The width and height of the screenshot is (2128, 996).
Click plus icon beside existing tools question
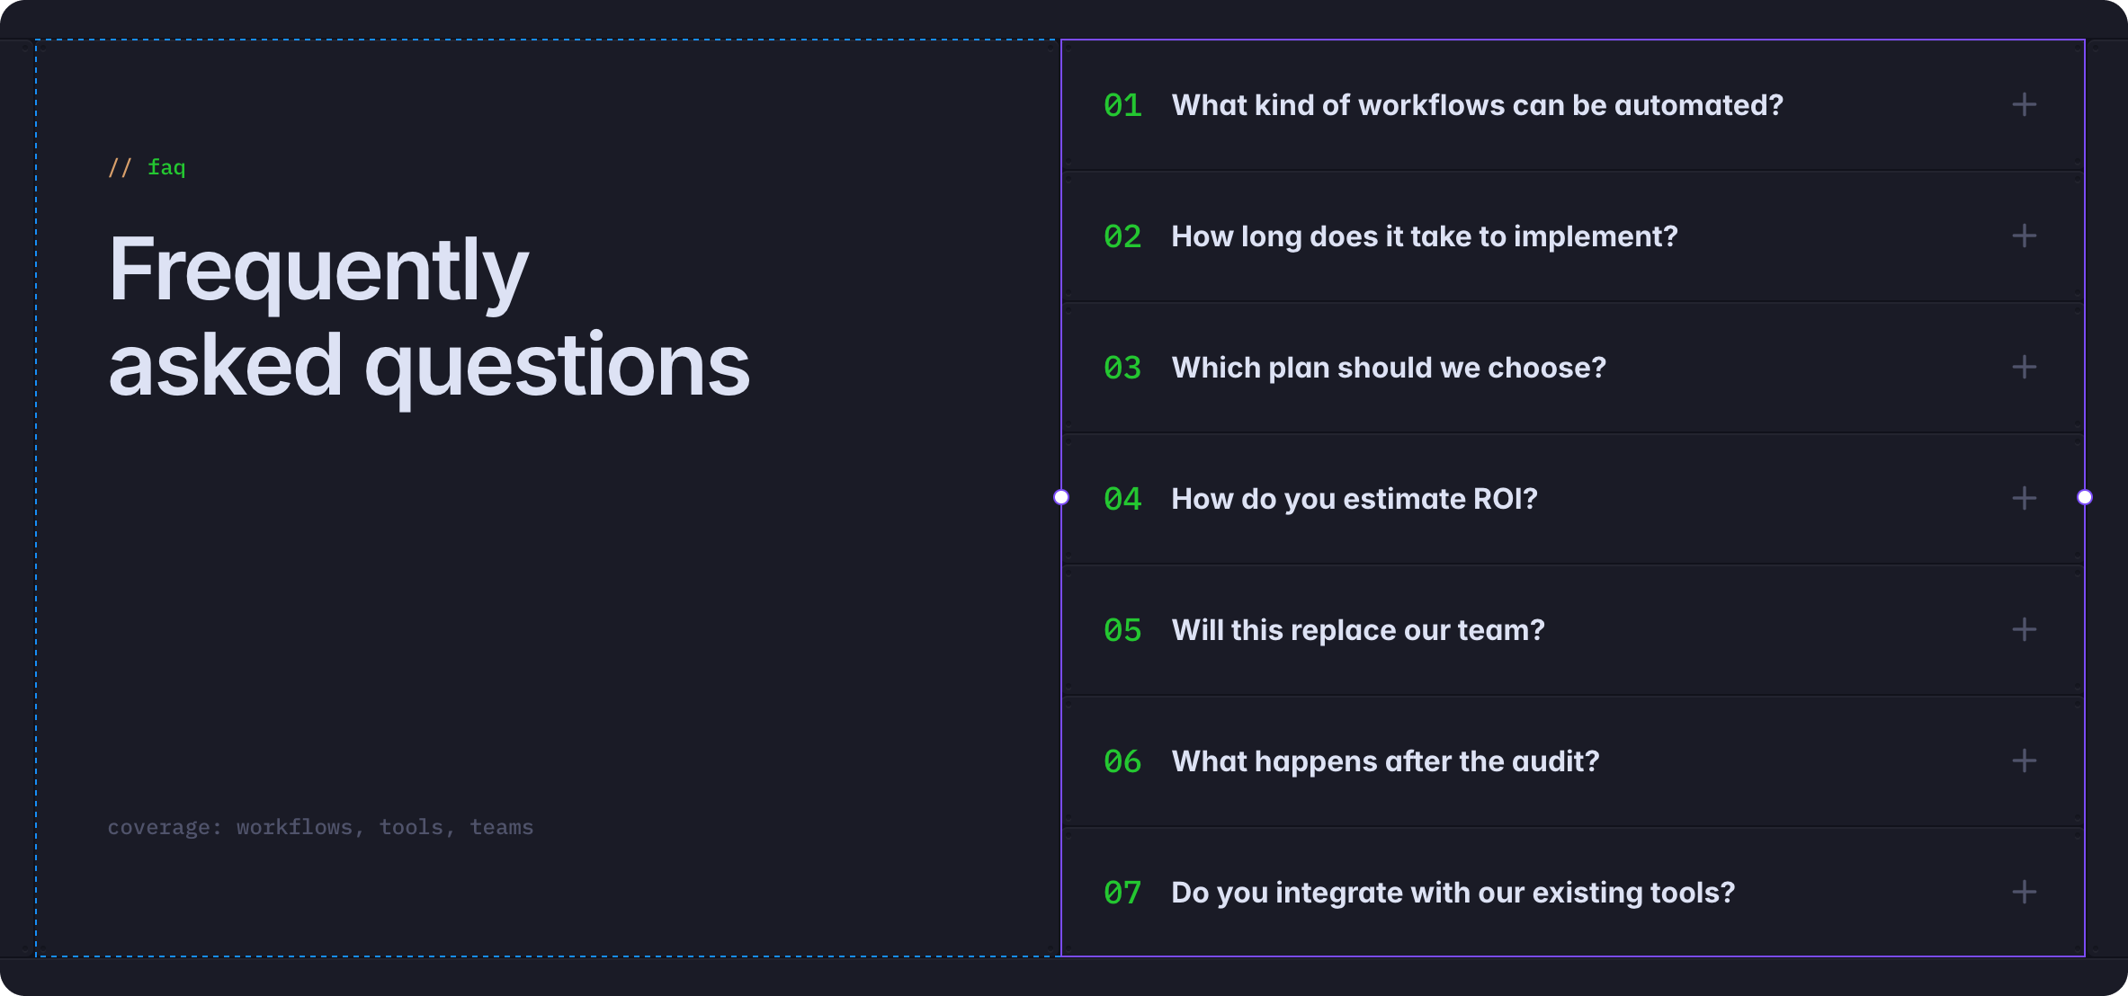2024,893
